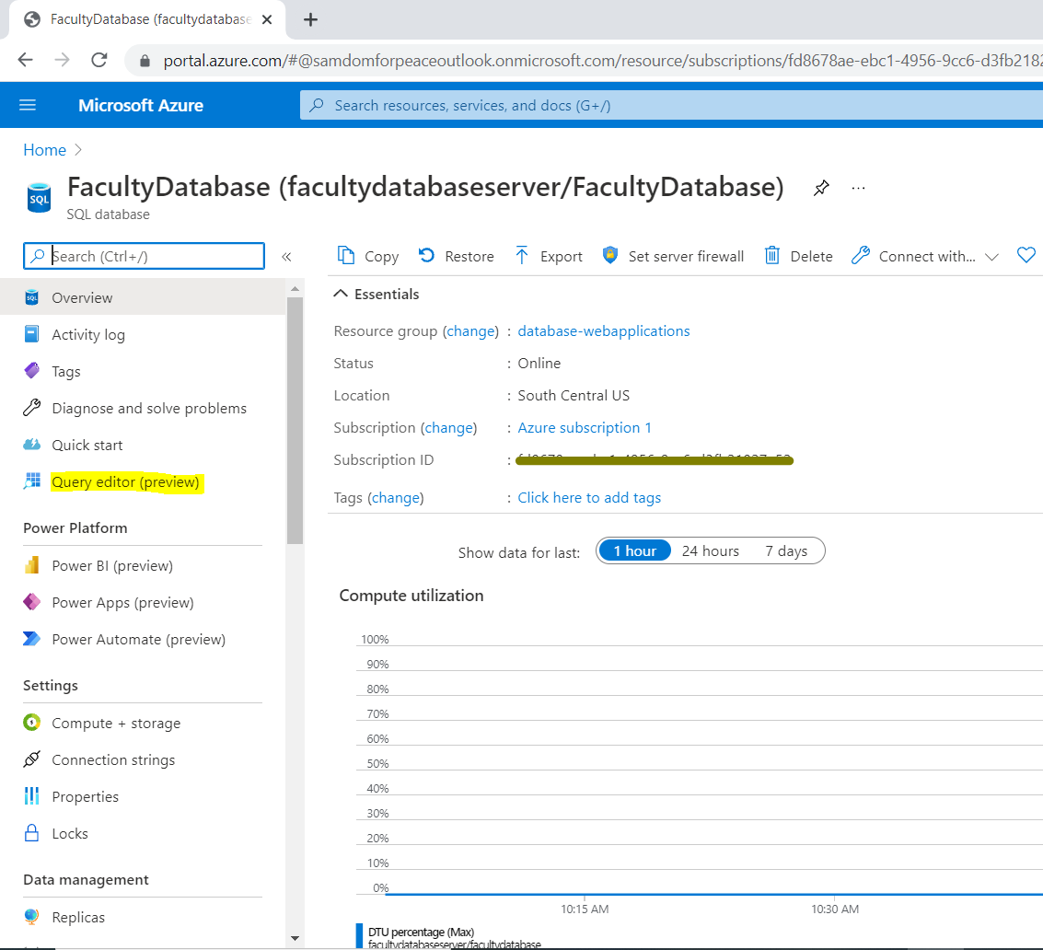Click the padlock icon in the address bar
This screenshot has height=950, width=1043.
click(x=145, y=61)
